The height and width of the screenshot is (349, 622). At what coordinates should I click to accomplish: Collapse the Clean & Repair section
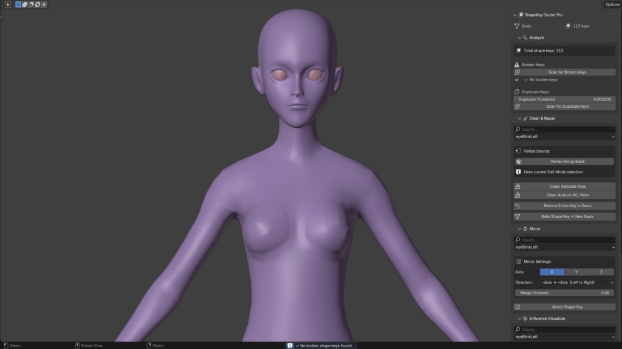click(519, 118)
